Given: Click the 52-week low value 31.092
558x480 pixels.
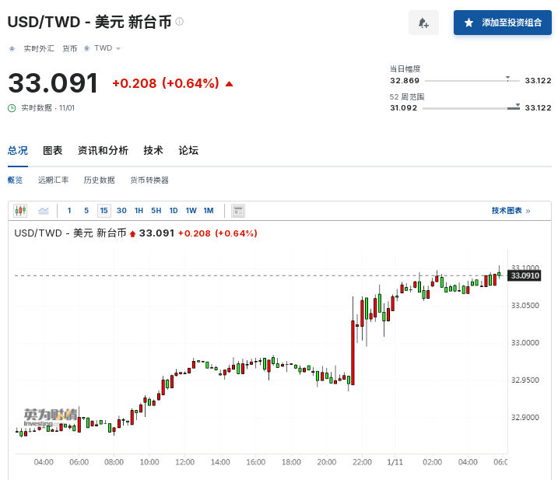Looking at the screenshot, I should tap(404, 108).
